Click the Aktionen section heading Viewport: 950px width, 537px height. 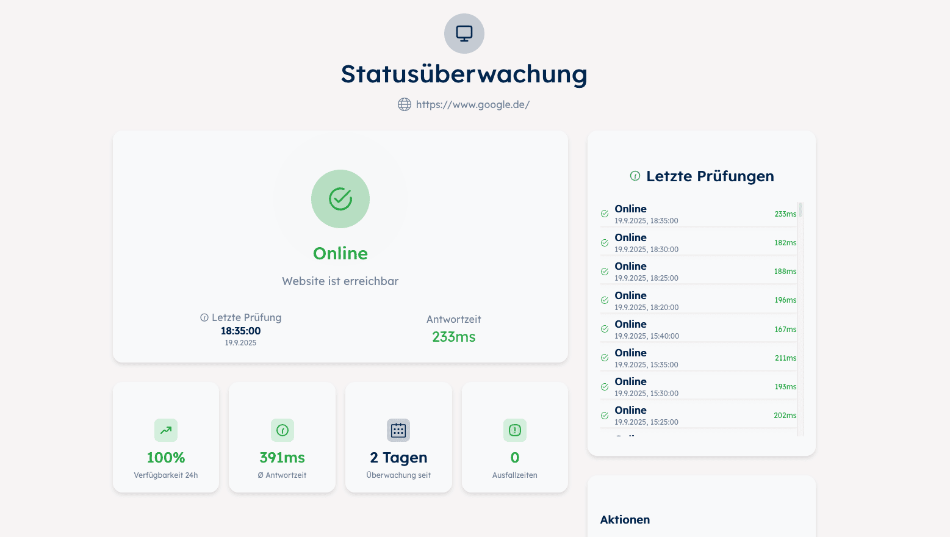point(625,520)
